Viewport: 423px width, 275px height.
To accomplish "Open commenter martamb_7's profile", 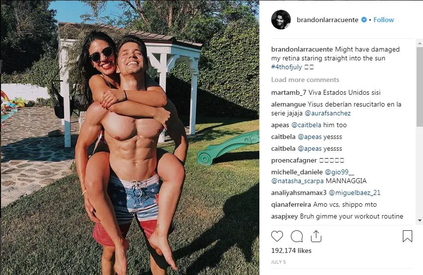I will point(289,93).
